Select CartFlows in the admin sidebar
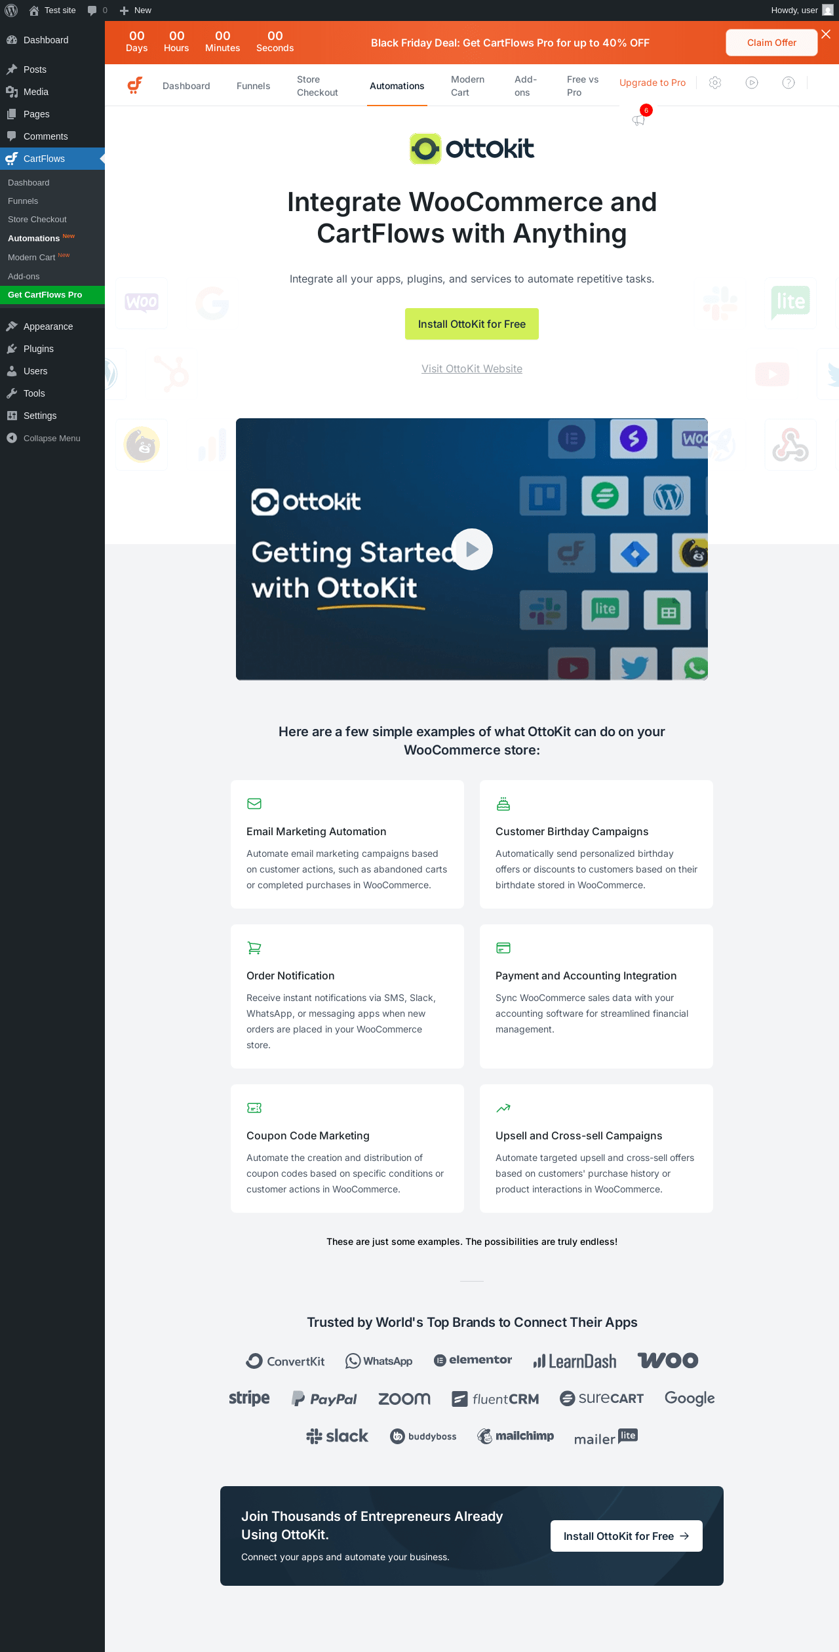The width and height of the screenshot is (839, 1652). point(52,159)
